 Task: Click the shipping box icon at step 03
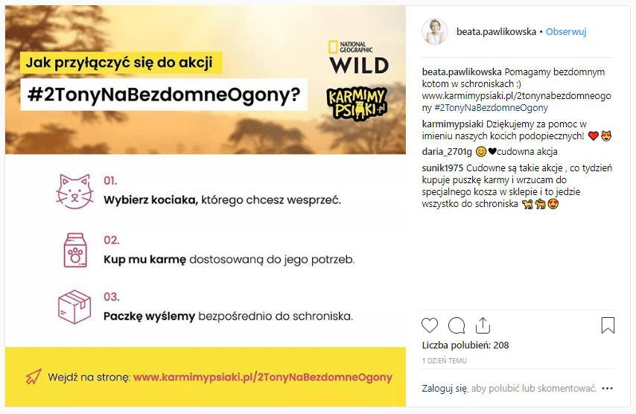[74, 306]
